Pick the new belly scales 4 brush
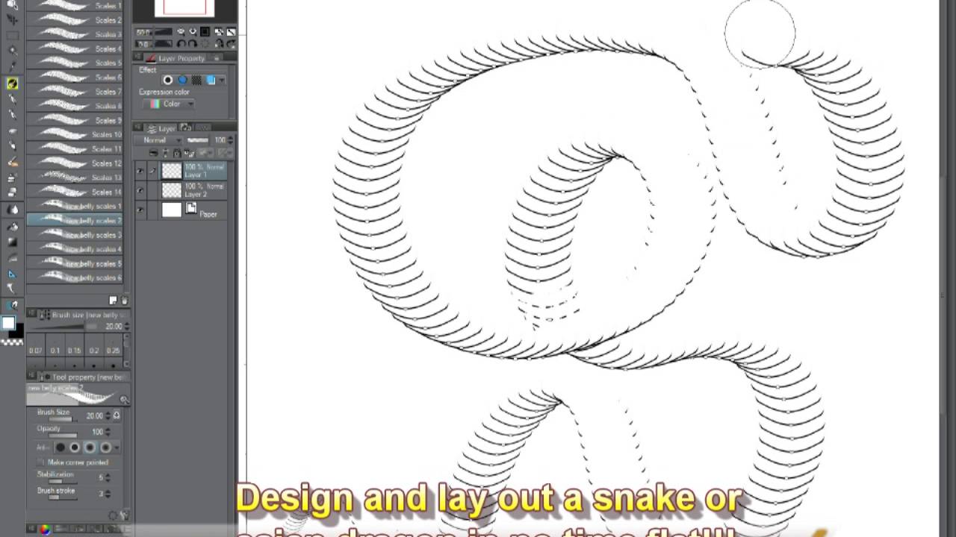The image size is (956, 537). 75,249
